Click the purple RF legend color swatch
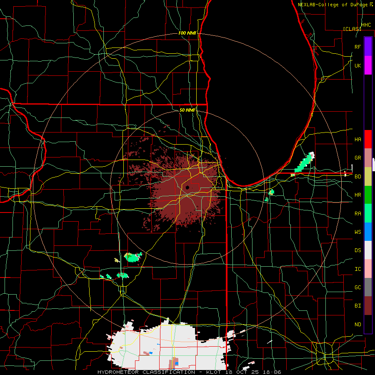 pos(368,47)
